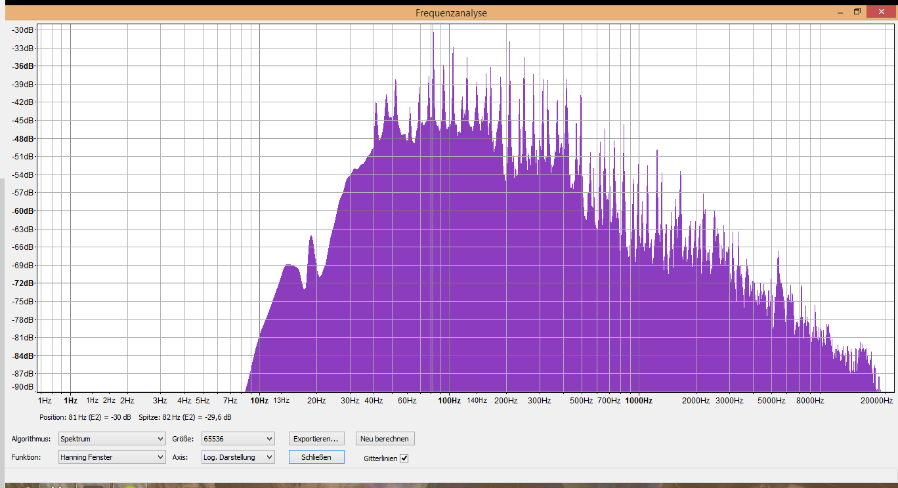Click the Neu berechnen button
The height and width of the screenshot is (488, 898).
pos(385,439)
